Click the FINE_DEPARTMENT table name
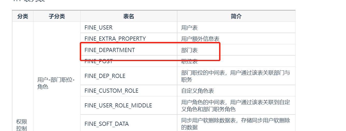346x131 pixels. point(110,50)
